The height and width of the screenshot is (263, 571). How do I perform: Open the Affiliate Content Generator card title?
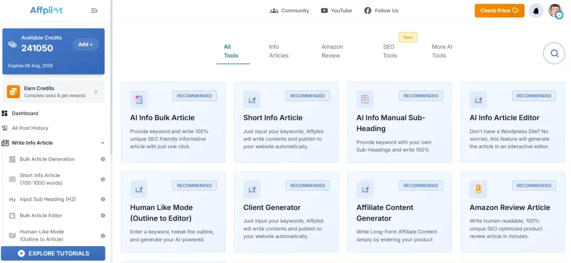(385, 213)
